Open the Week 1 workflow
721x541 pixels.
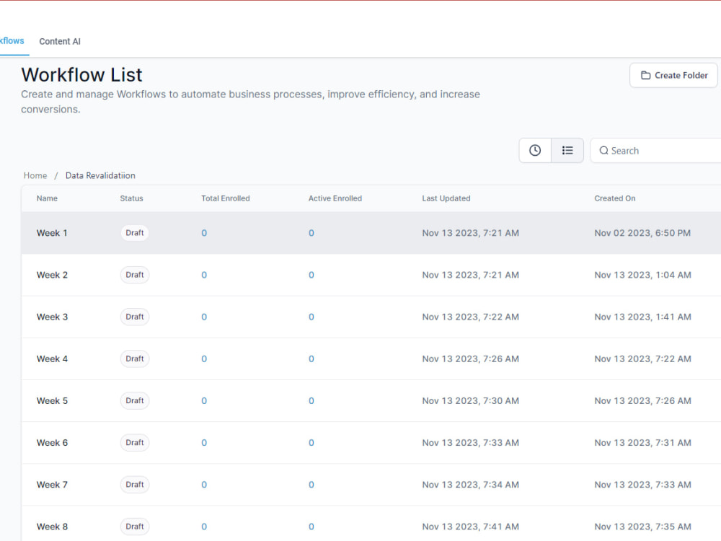[x=51, y=233]
